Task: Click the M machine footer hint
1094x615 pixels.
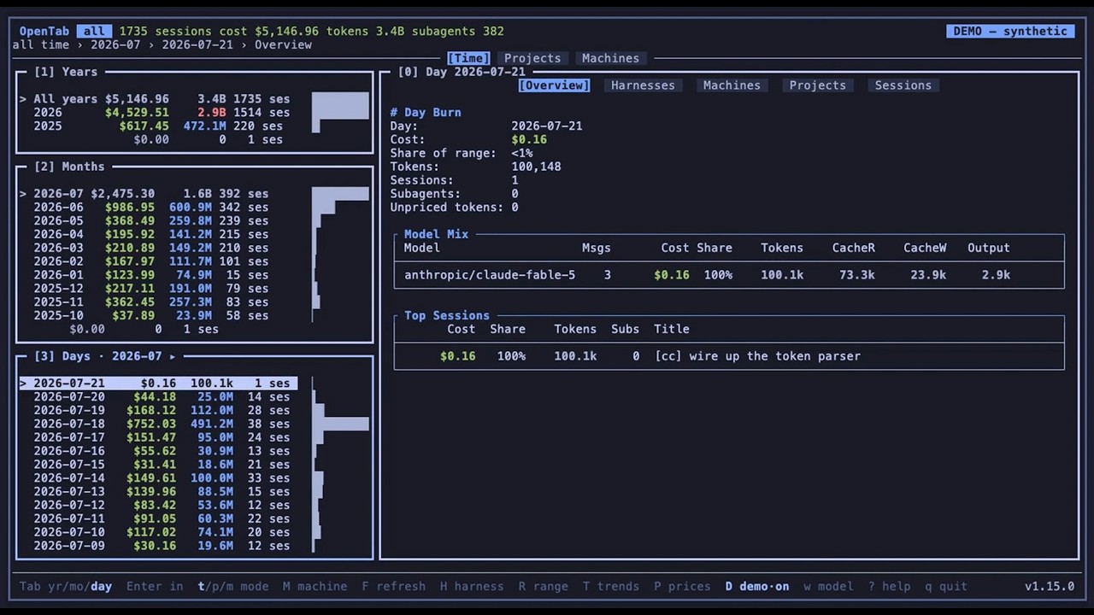Action: (315, 587)
